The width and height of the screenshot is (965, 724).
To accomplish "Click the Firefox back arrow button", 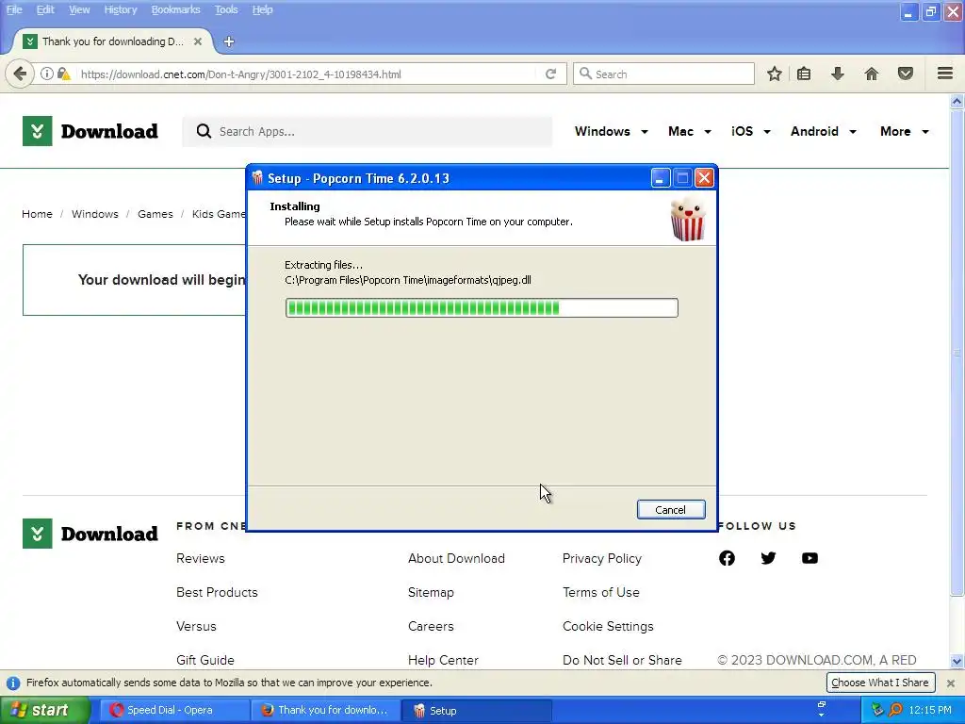I will (x=20, y=74).
